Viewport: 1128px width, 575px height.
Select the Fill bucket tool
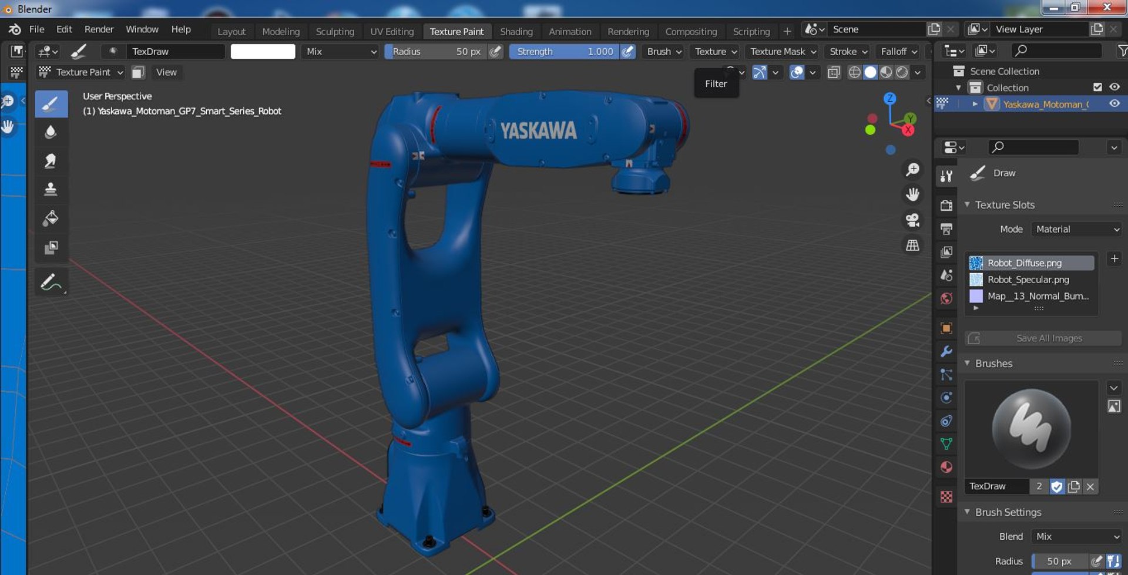pyautogui.click(x=51, y=218)
